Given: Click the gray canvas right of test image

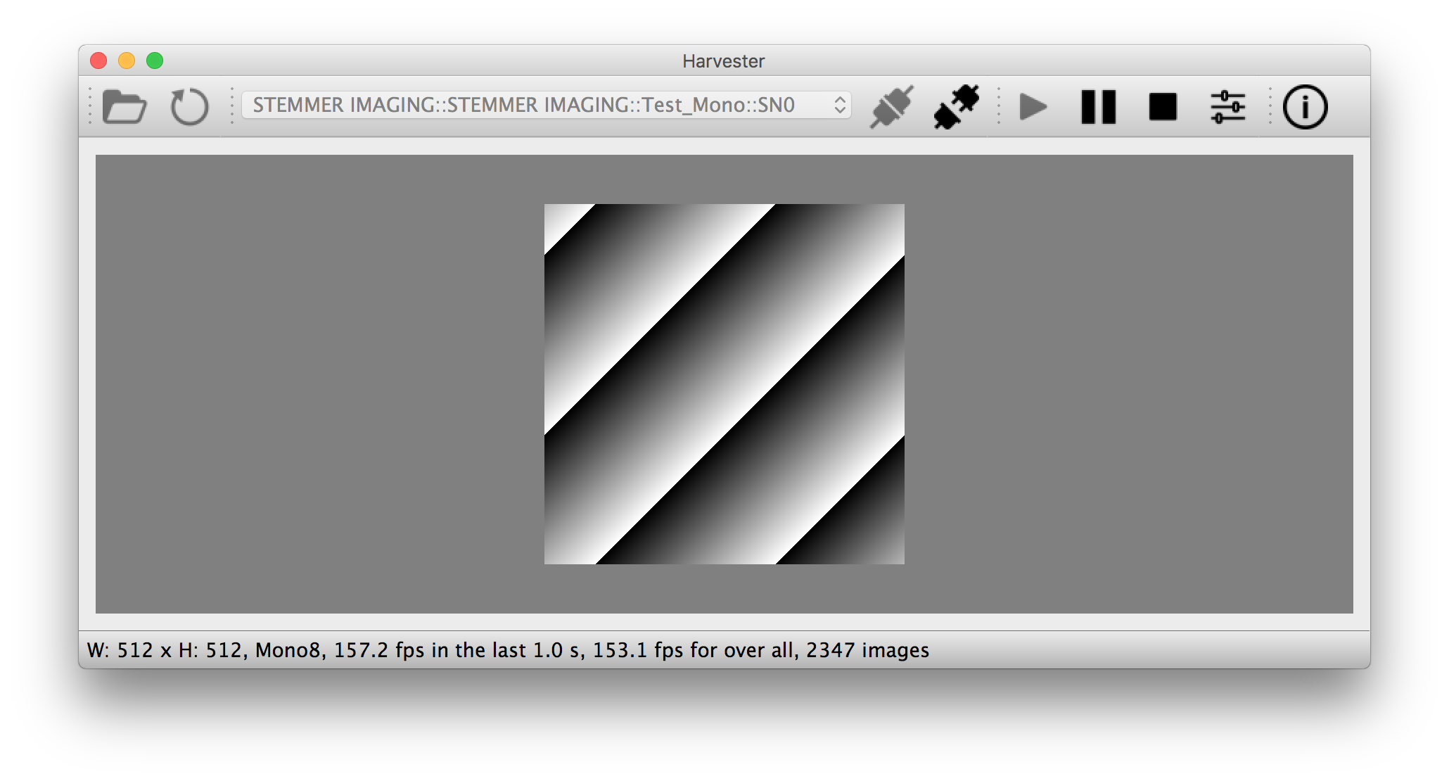Looking at the screenshot, I should click(1128, 384).
